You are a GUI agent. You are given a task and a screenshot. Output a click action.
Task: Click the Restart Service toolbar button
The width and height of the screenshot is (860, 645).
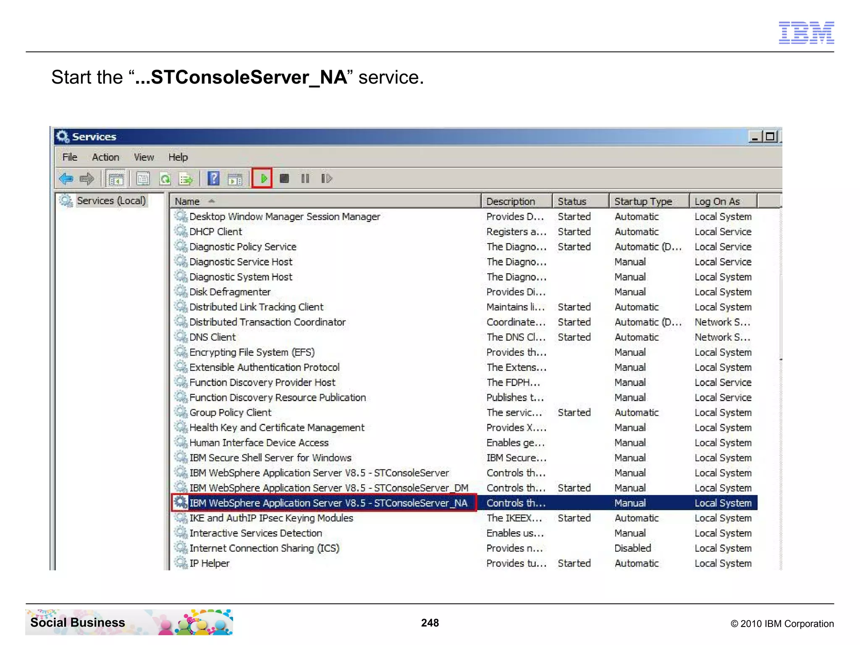327,179
